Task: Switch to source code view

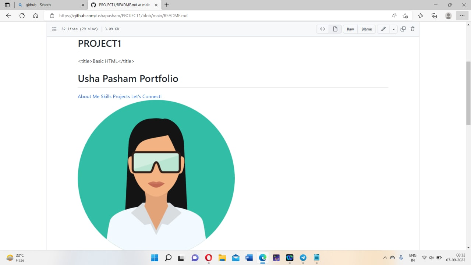Action: [x=322, y=29]
